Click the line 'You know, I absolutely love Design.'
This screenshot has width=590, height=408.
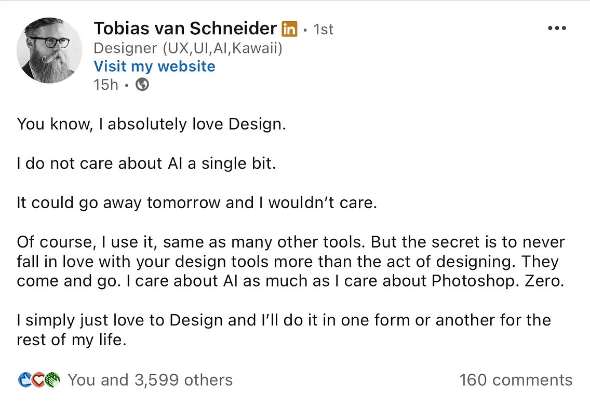151,125
